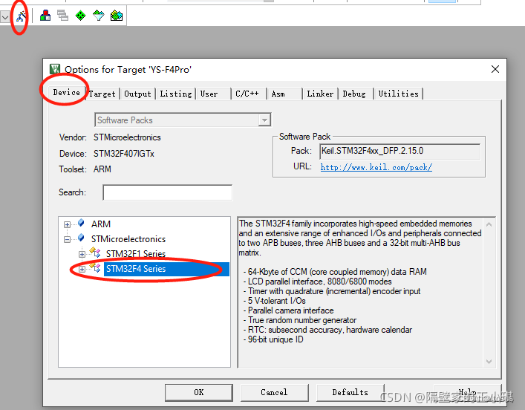Expand the STM32F4 Series node
Image resolution: width=525 pixels, height=410 pixels.
[82, 269]
